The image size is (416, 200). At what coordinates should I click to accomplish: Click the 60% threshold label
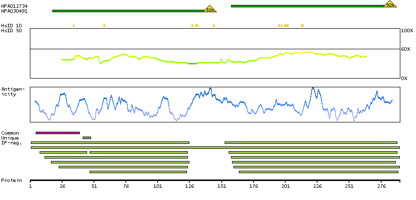pos(407,49)
